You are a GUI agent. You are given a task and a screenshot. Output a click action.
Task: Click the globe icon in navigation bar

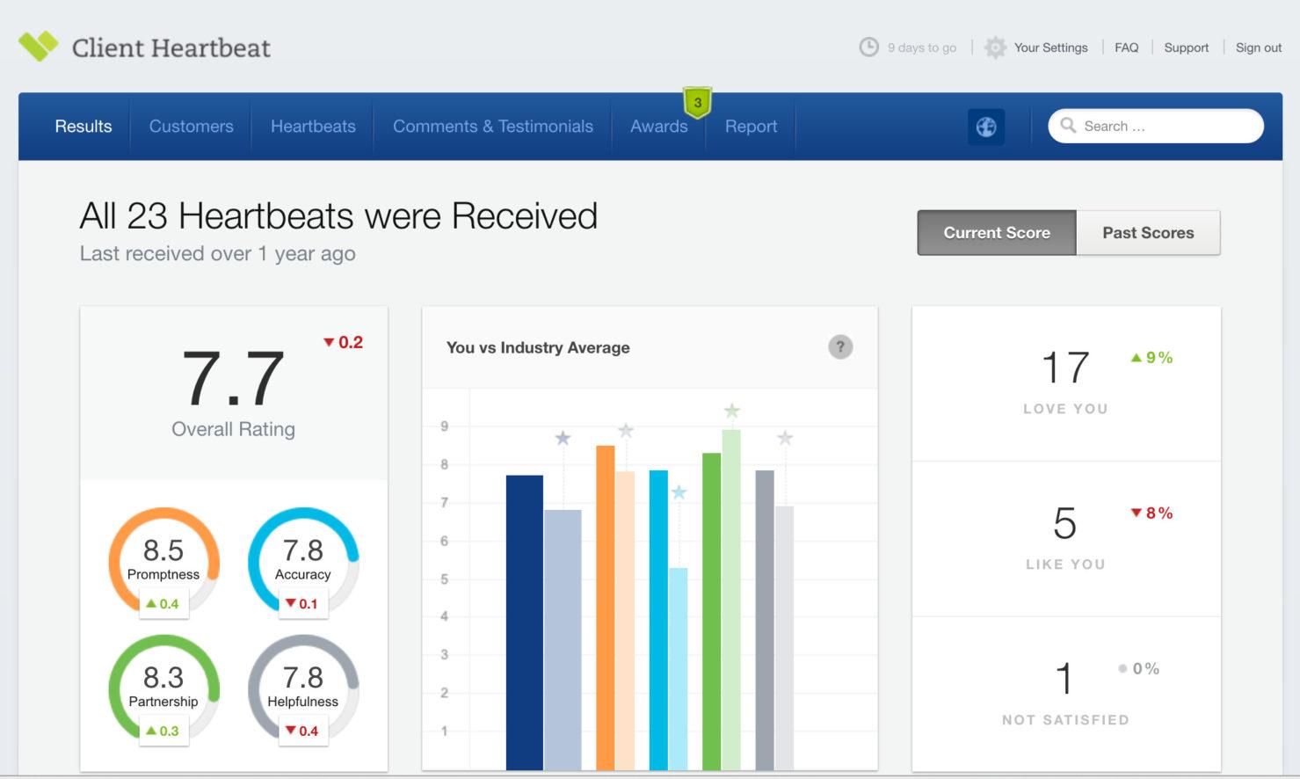click(x=986, y=127)
